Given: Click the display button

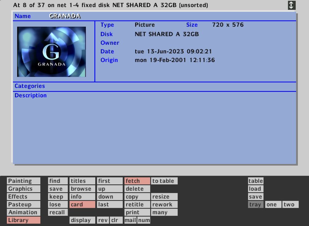Looking at the screenshot, I should 82,220.
